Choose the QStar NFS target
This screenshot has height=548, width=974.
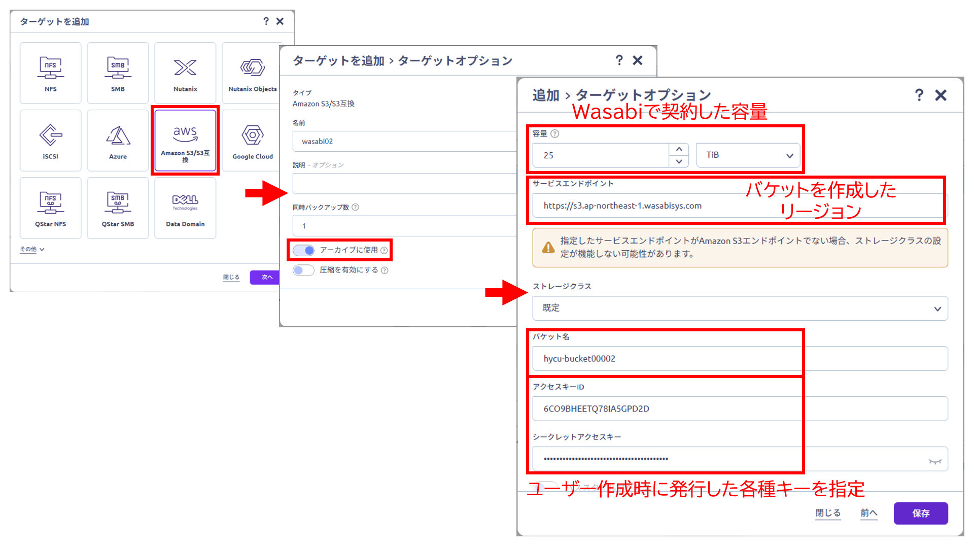click(x=50, y=208)
